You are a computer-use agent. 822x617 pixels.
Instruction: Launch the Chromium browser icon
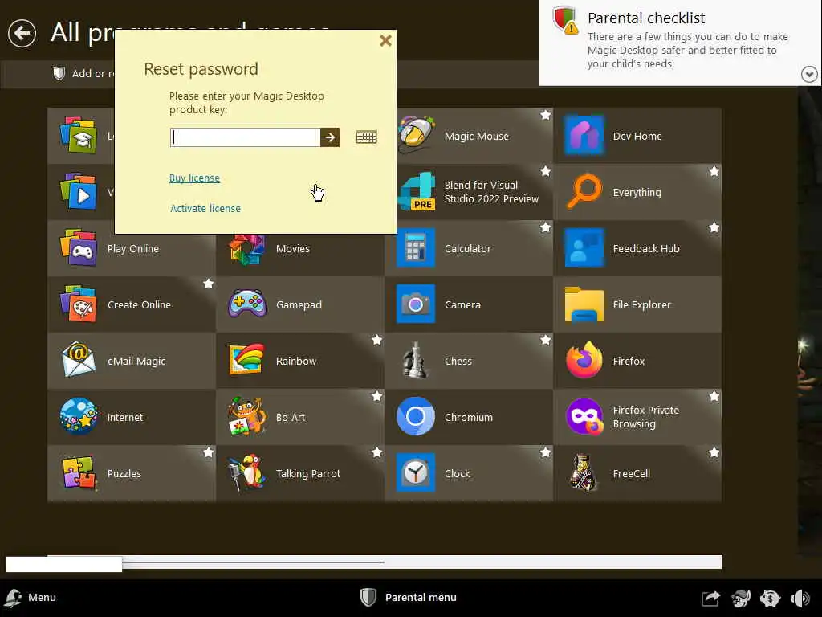[416, 417]
